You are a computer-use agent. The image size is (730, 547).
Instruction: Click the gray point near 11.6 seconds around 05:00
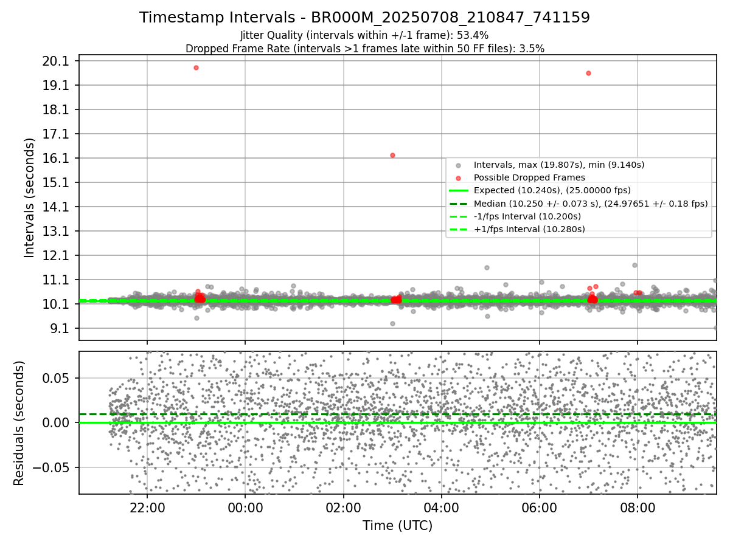pos(487,267)
